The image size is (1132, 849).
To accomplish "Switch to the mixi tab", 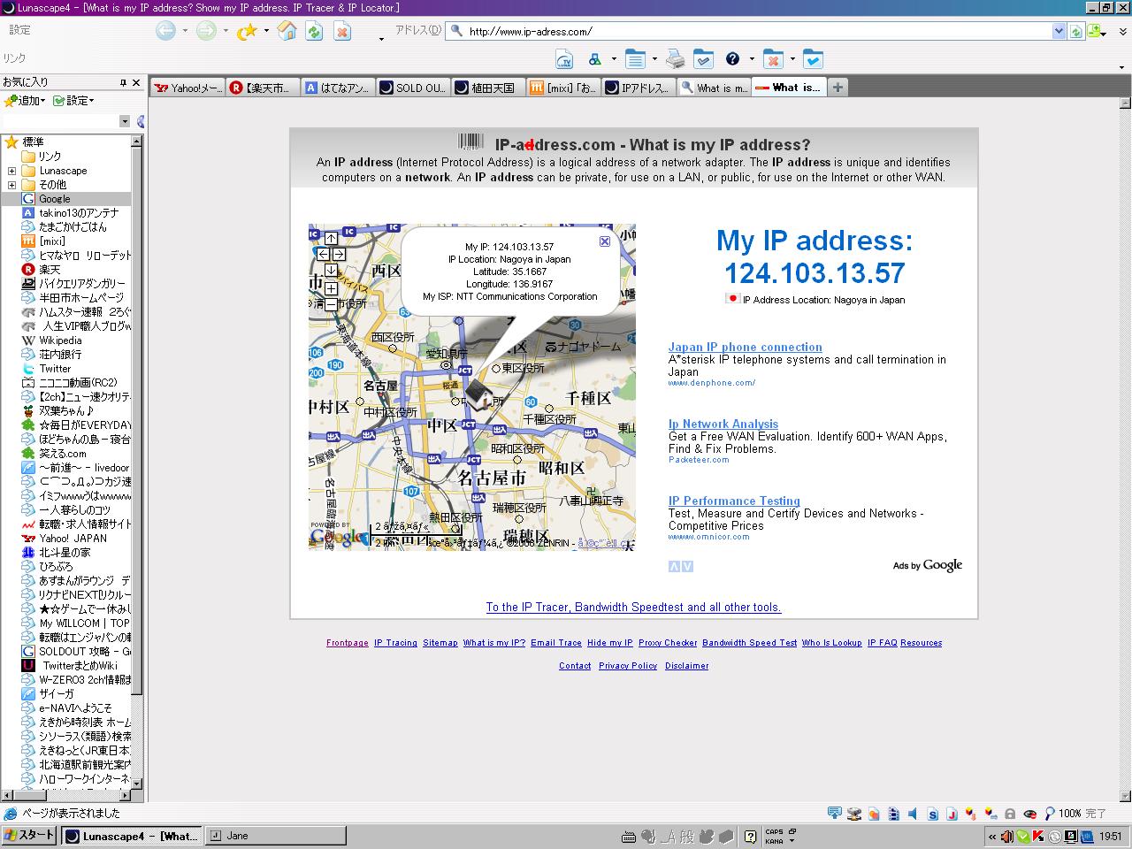I will pos(562,88).
